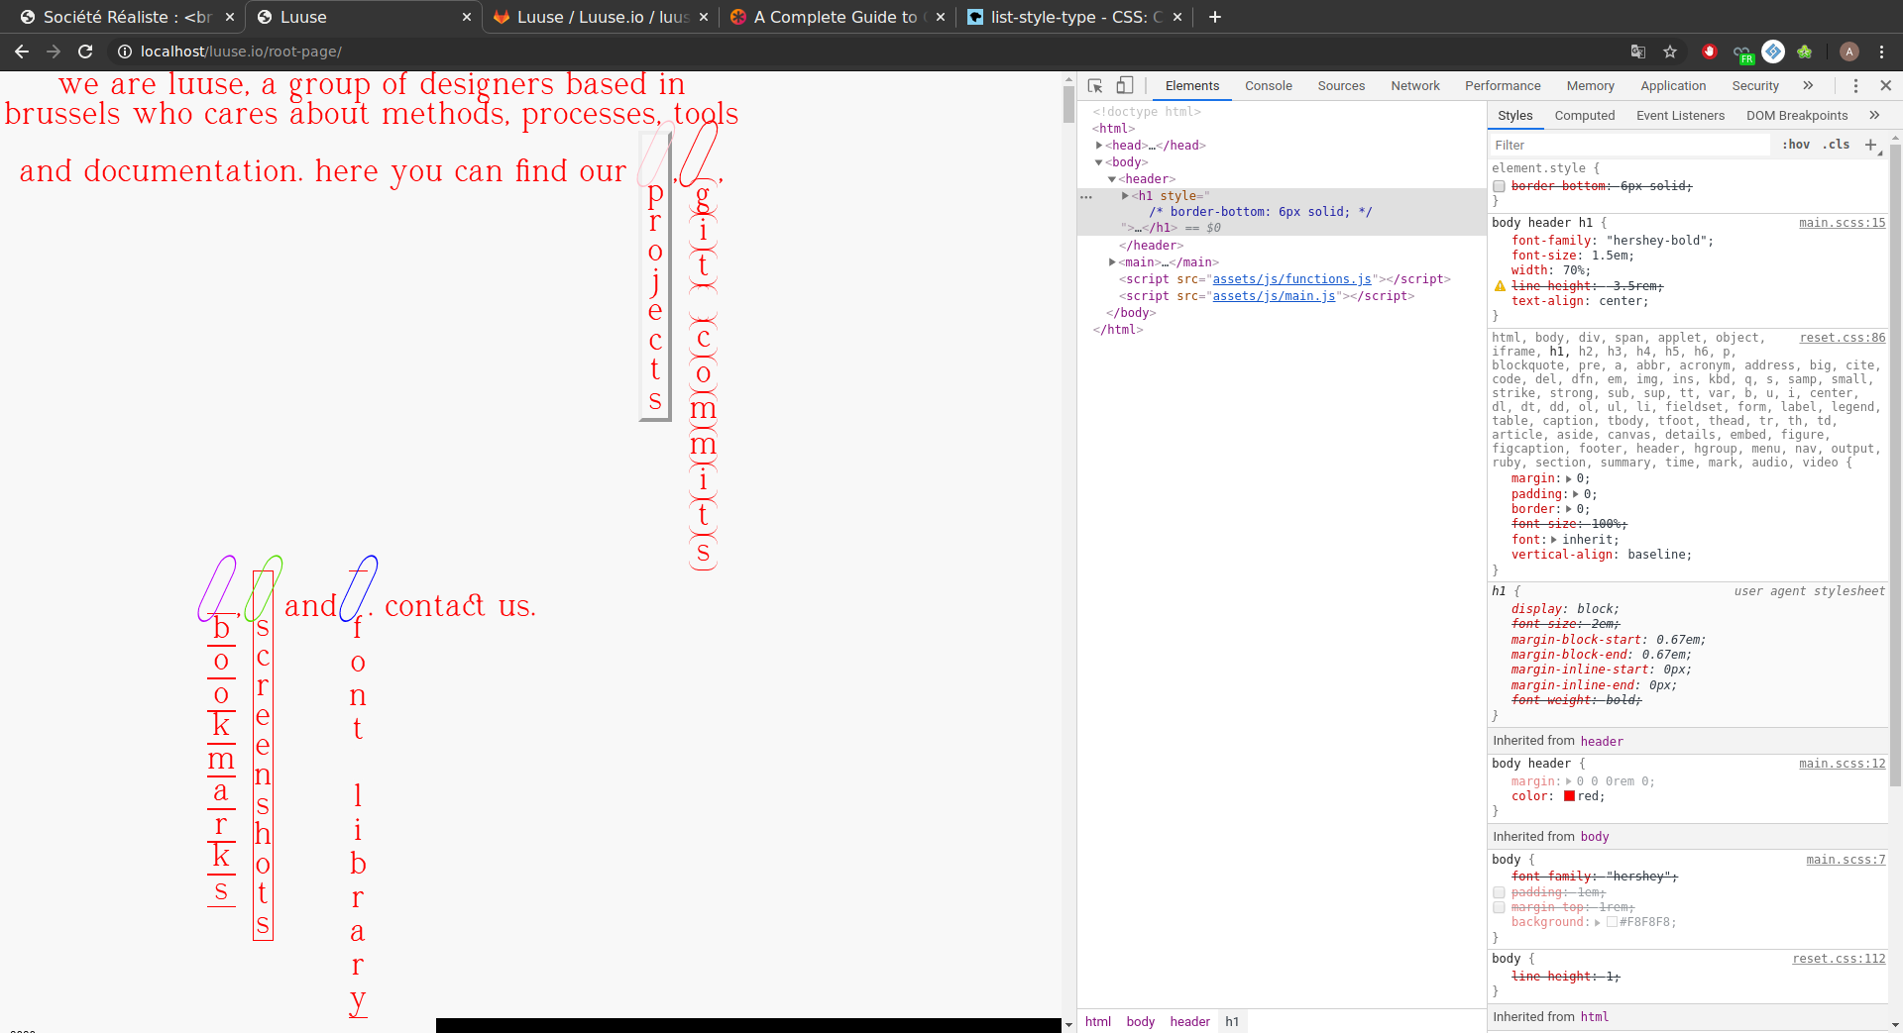Open DevTools three-dot customize menu
The height and width of the screenshot is (1033, 1903).
(1855, 86)
